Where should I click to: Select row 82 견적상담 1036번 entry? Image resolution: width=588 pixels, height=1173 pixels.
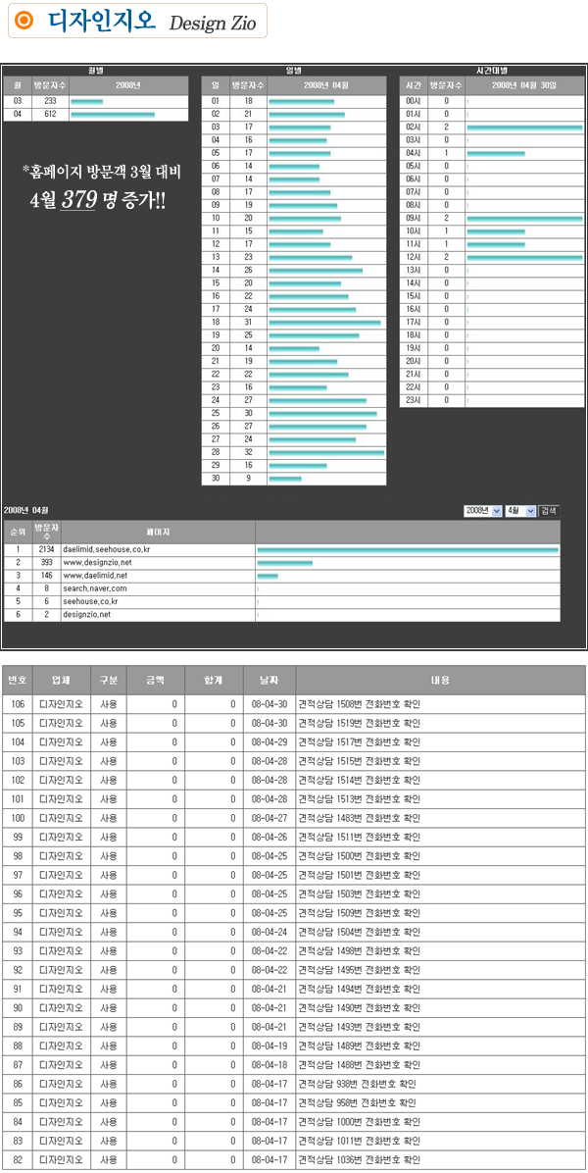point(359,1159)
